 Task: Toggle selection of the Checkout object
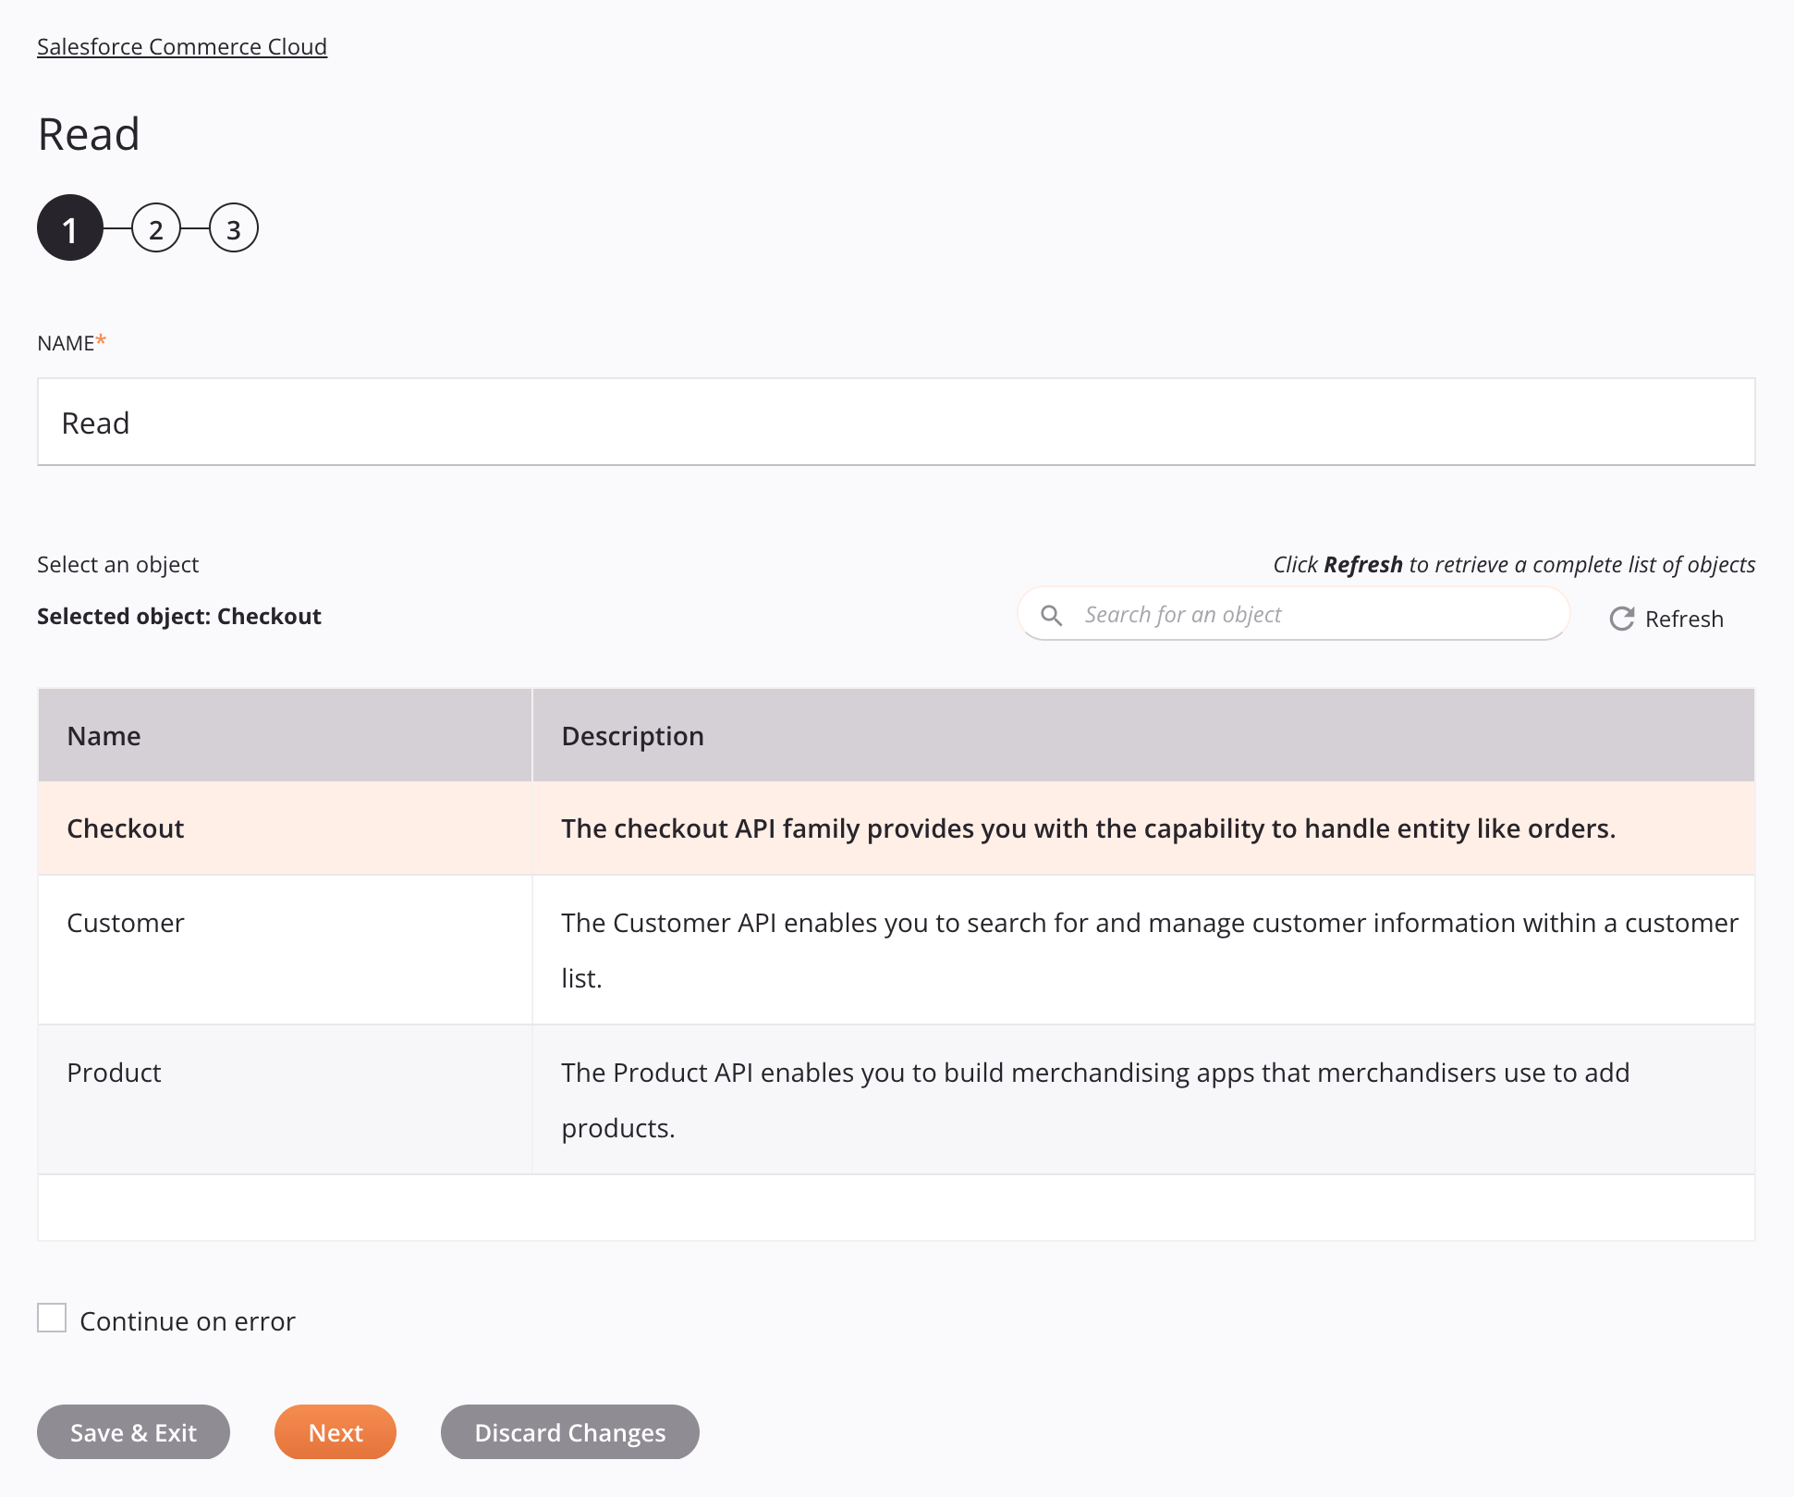pos(125,828)
